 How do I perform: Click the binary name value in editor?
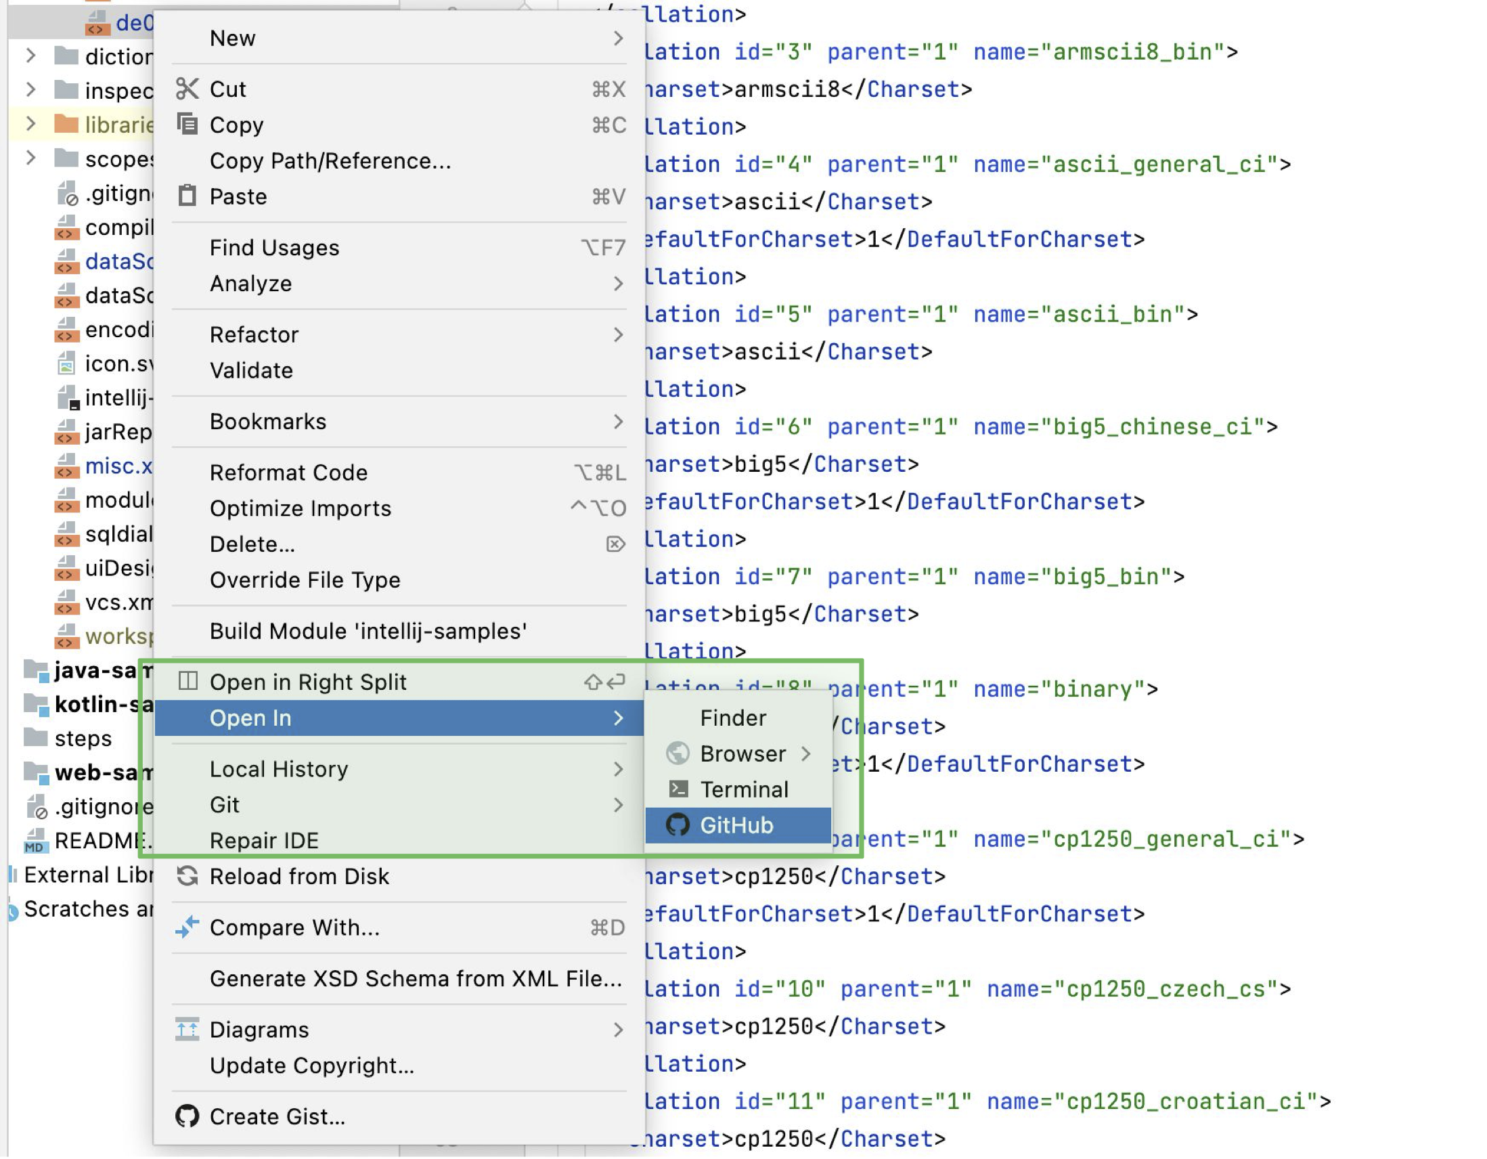[x=1093, y=689]
